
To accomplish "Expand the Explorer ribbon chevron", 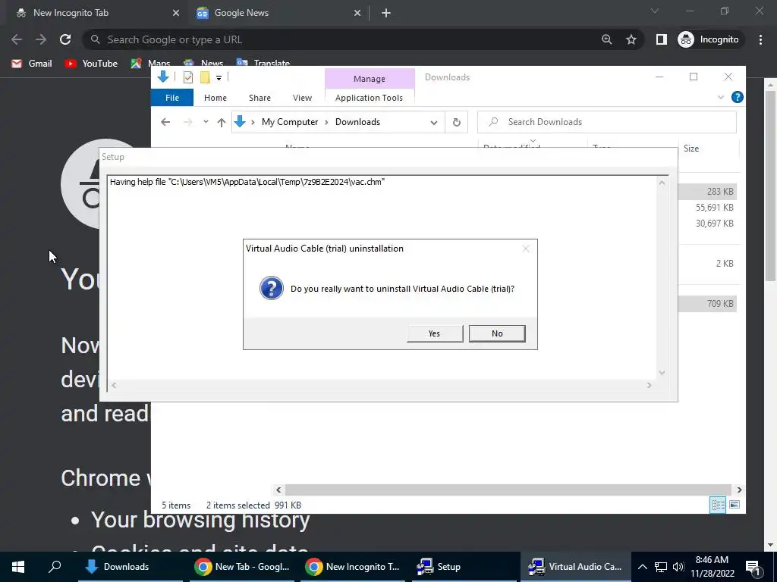I will [721, 98].
